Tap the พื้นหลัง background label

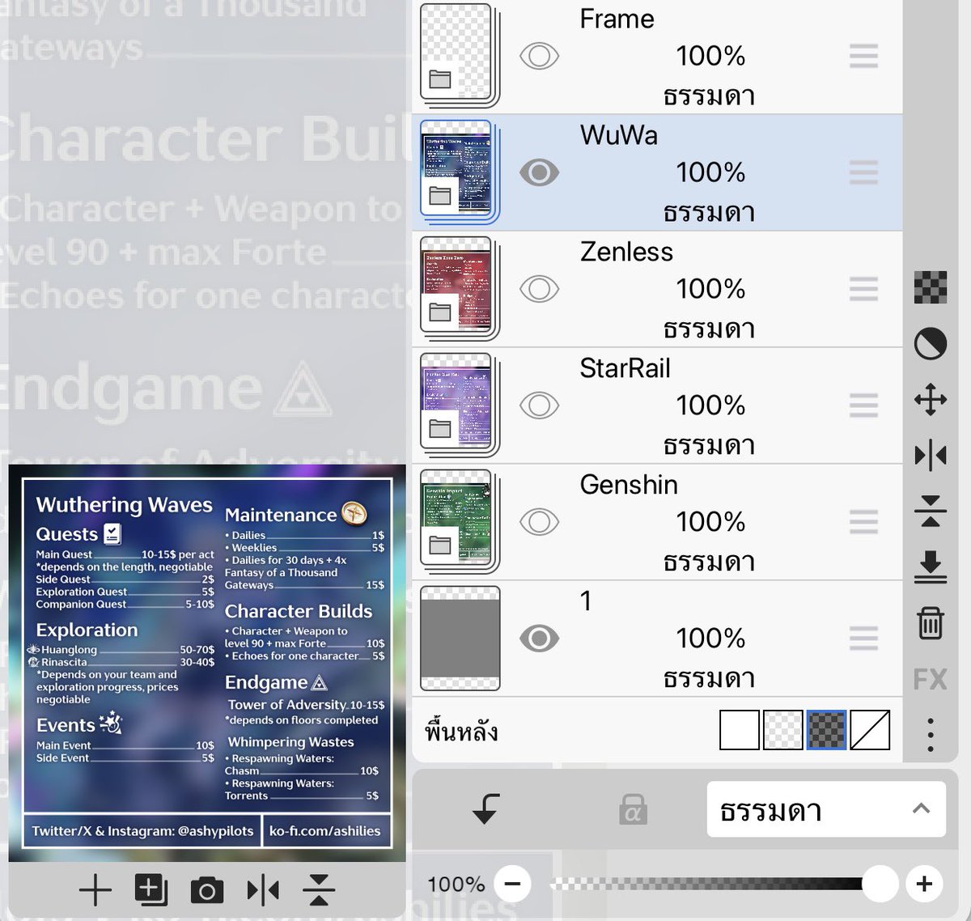[x=461, y=731]
